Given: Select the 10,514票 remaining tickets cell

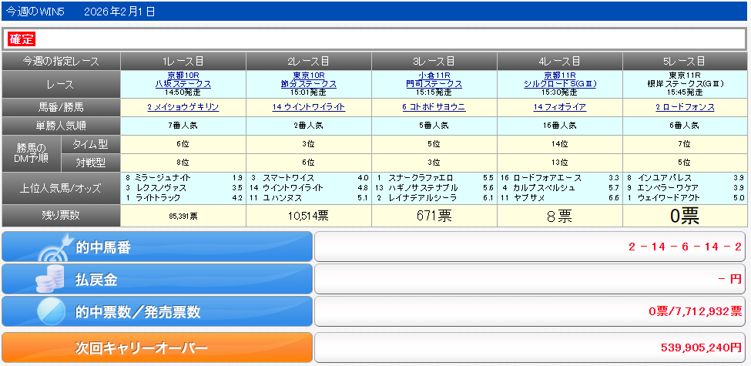Looking at the screenshot, I should click(308, 216).
